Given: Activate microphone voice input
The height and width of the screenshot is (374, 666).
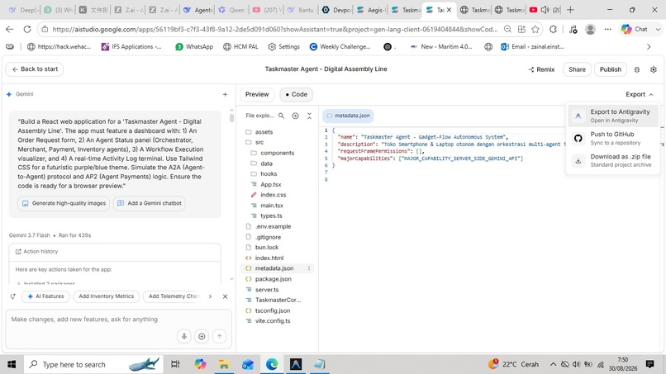Looking at the screenshot, I should click(x=184, y=336).
